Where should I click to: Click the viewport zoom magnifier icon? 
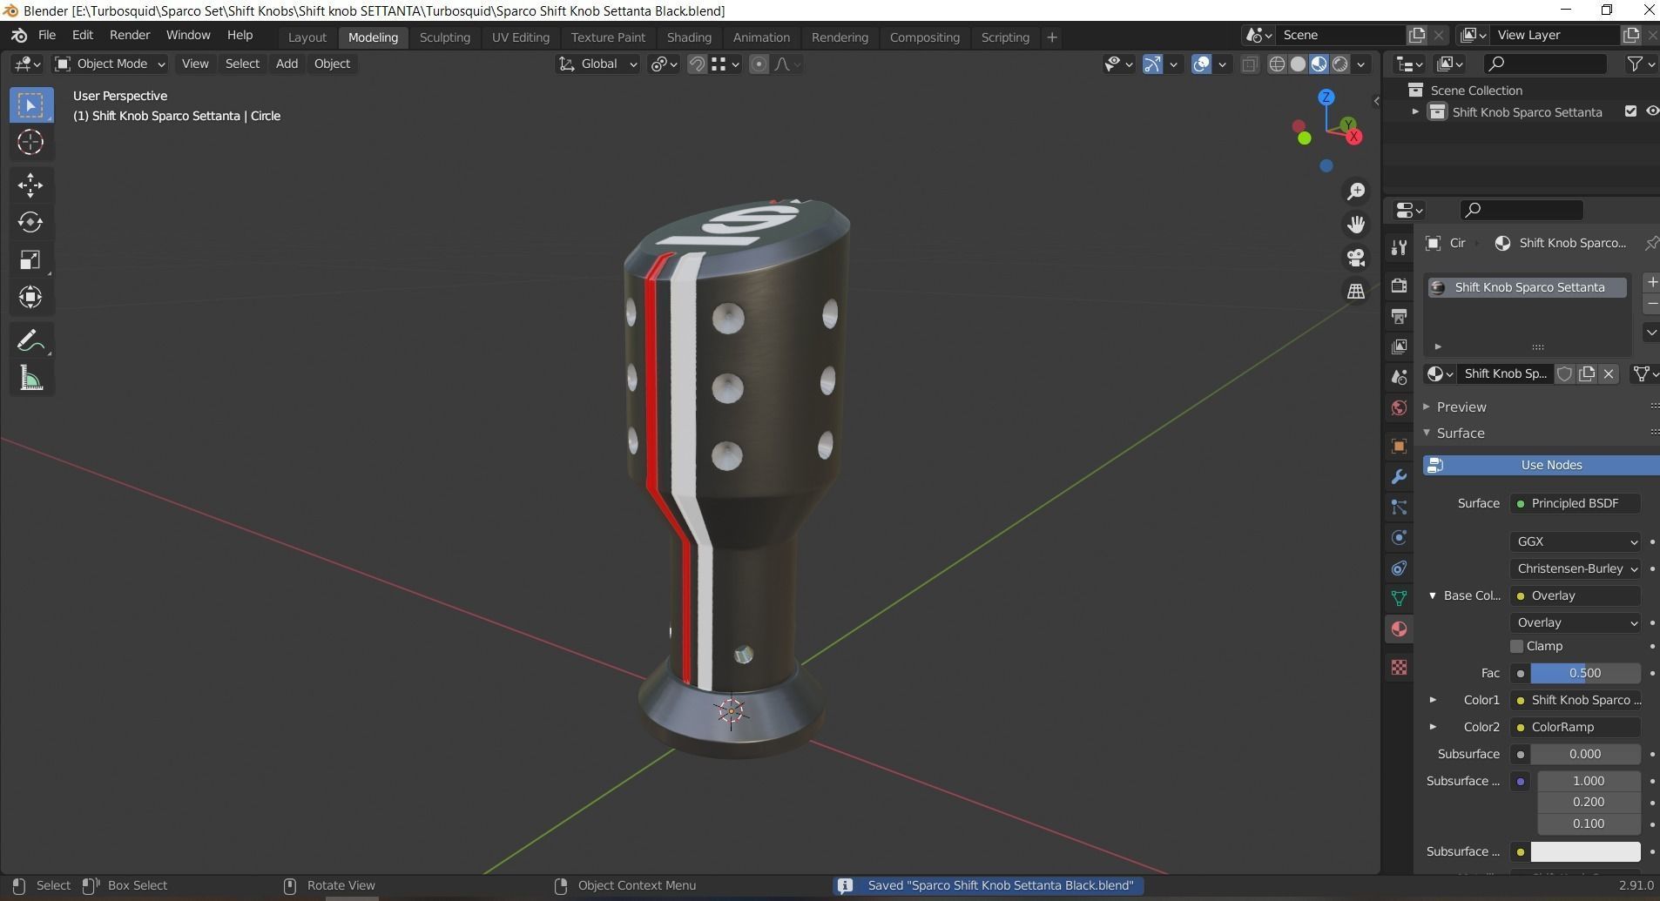pos(1356,192)
